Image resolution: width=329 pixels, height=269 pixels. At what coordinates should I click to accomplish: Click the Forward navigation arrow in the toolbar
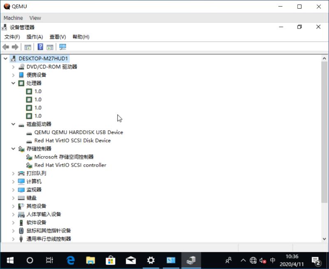click(15, 47)
